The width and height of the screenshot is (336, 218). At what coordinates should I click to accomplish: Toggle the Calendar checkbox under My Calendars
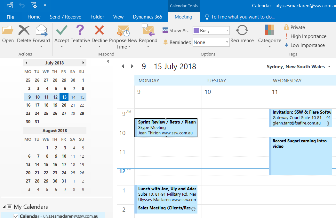pos(16,216)
